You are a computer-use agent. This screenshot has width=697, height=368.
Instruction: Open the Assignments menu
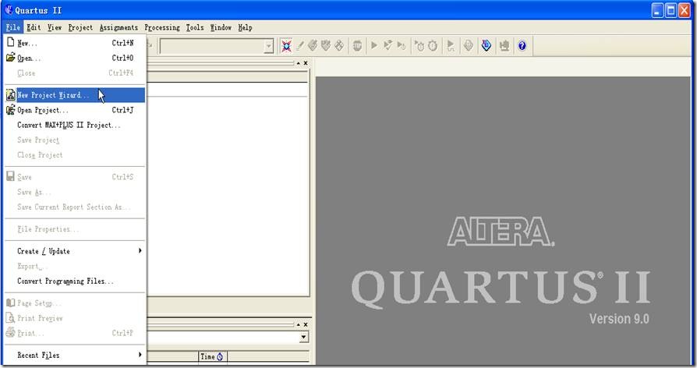coord(119,27)
